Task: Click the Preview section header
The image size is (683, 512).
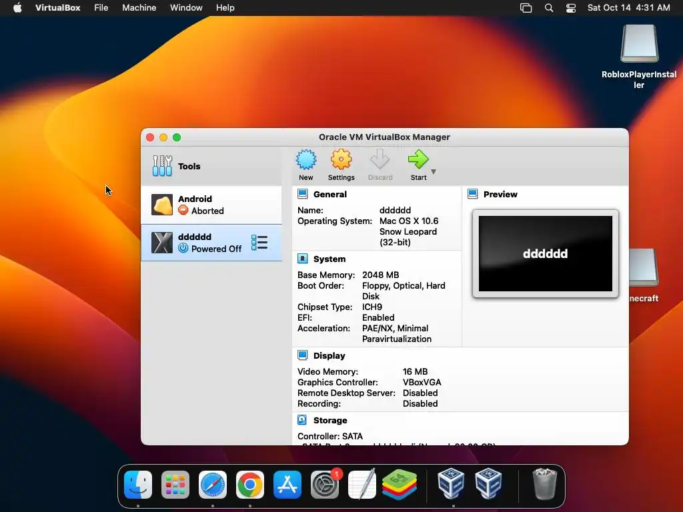Action: point(500,194)
